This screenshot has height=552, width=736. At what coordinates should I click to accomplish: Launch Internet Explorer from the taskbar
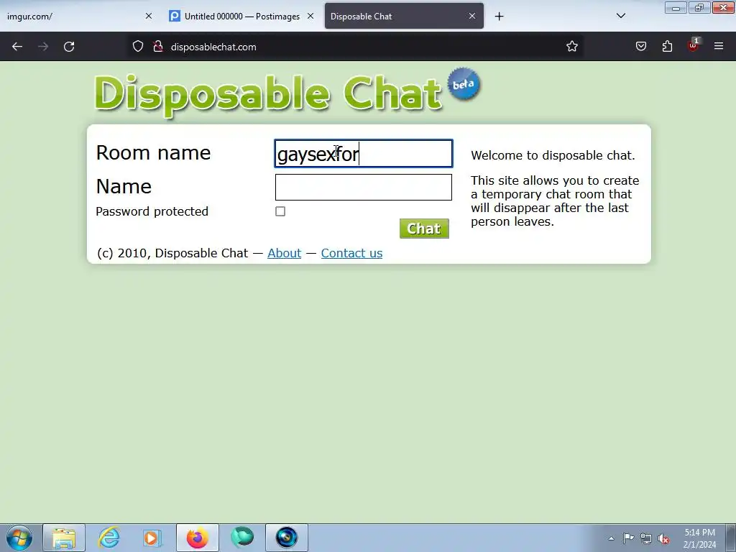pos(109,538)
